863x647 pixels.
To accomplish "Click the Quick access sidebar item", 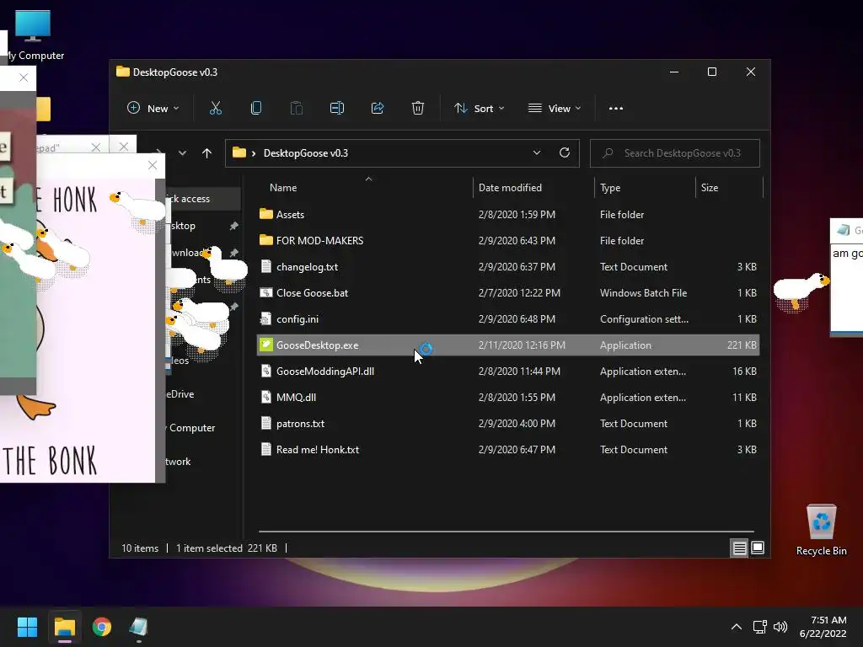I will [x=202, y=199].
